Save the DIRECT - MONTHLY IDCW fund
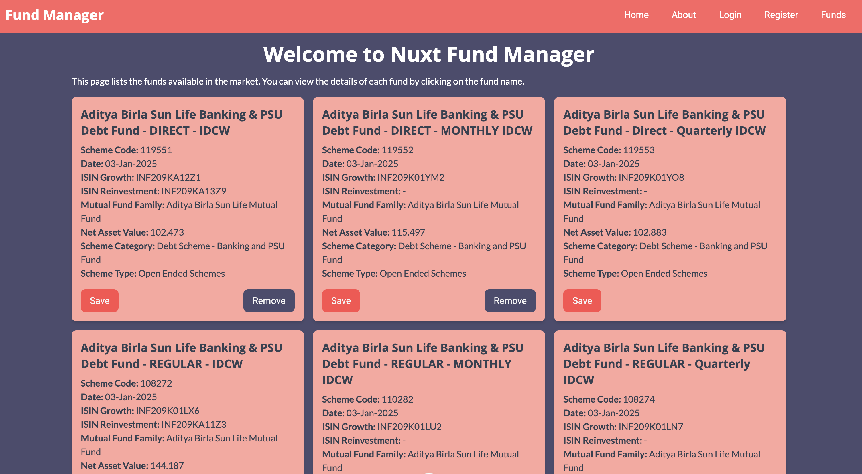The height and width of the screenshot is (474, 862). tap(341, 301)
